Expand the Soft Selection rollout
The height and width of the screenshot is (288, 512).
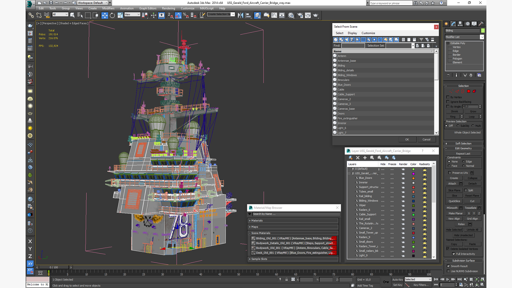(x=463, y=143)
